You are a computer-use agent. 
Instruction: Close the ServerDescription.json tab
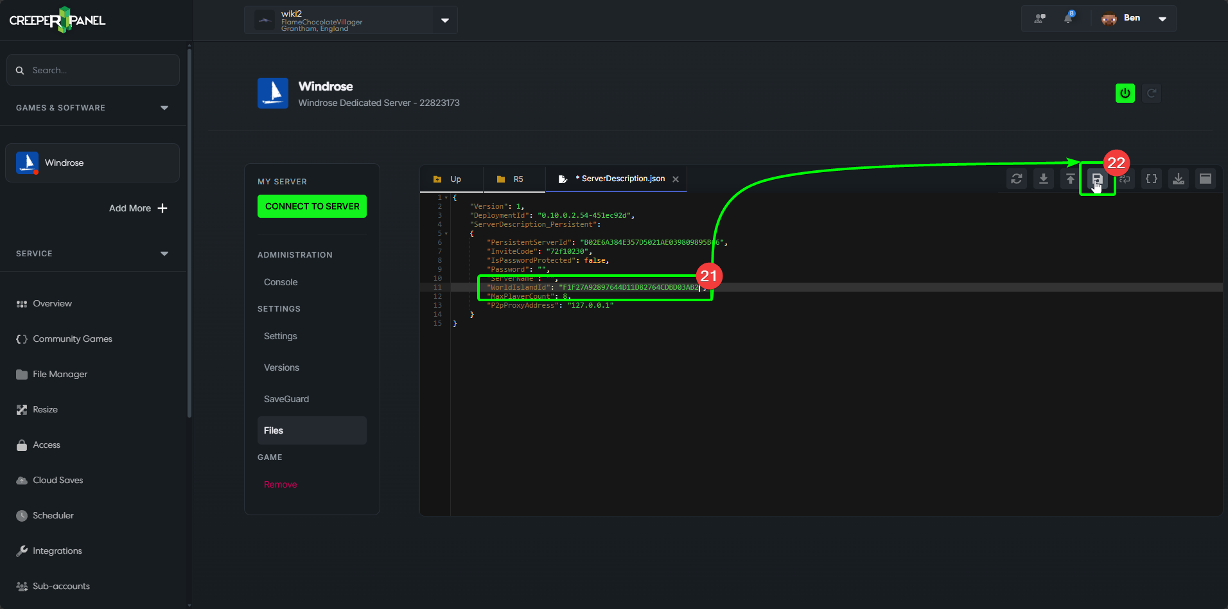(676, 179)
